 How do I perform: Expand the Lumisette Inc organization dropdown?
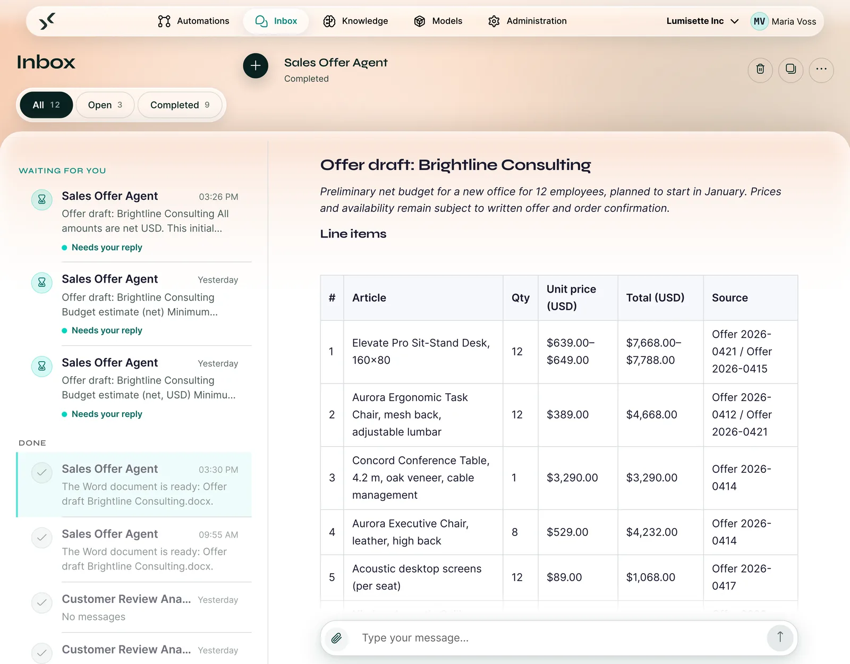coord(702,21)
